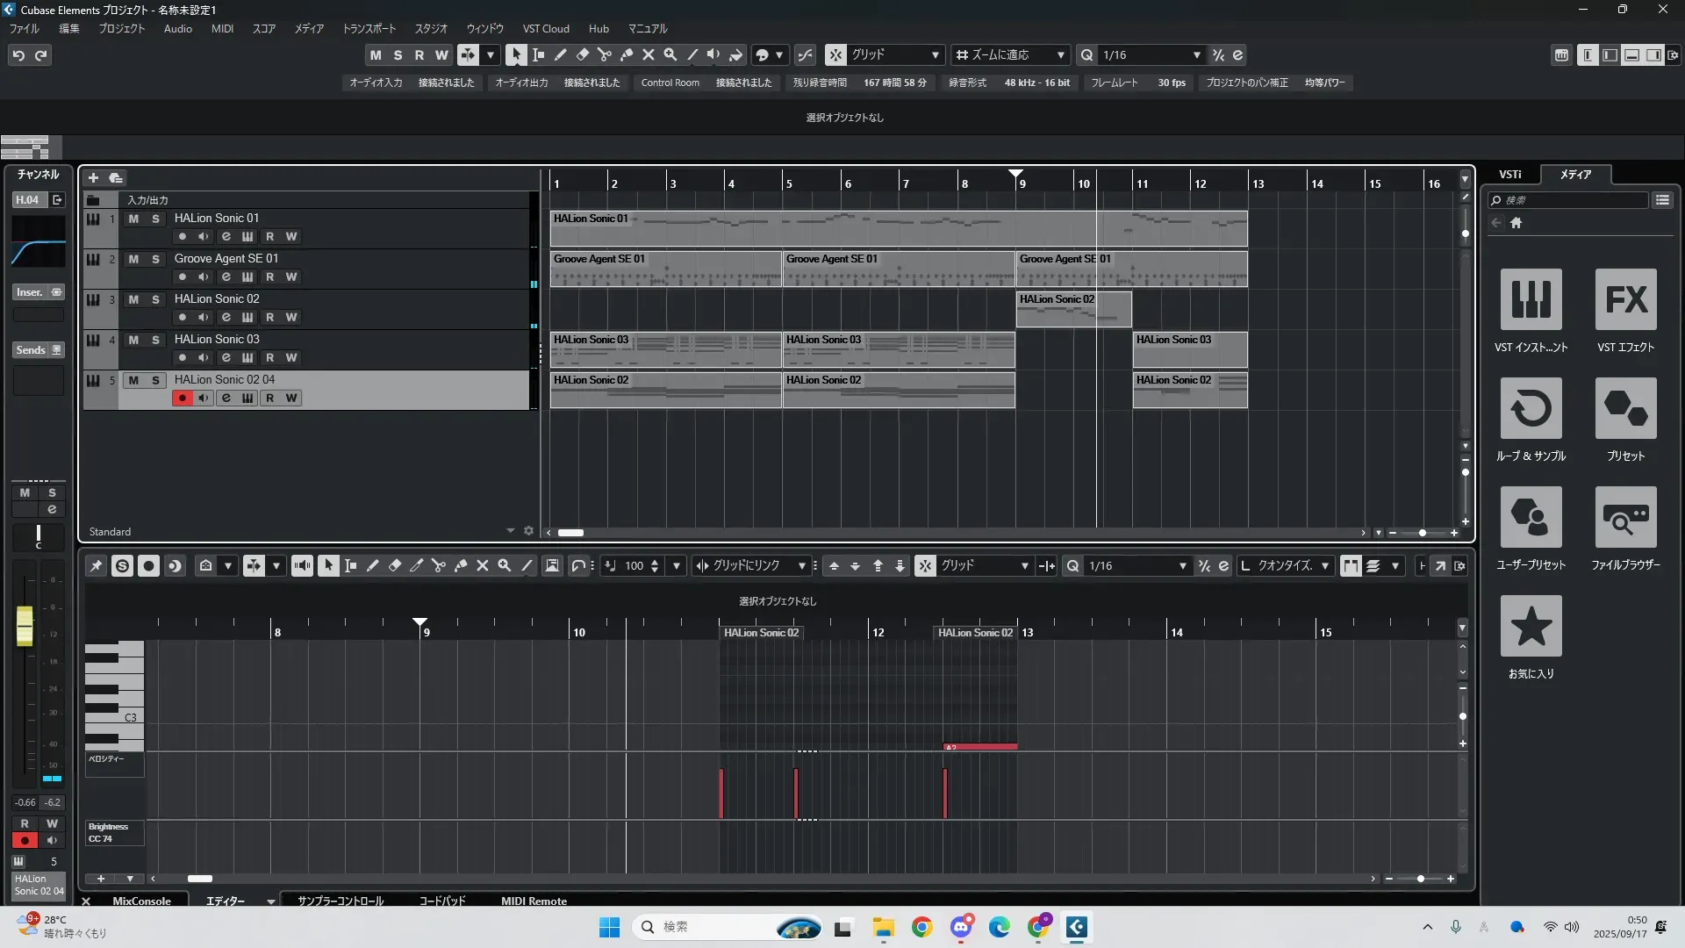
Task: Open the VST Effects (FX) tile
Action: (x=1625, y=300)
